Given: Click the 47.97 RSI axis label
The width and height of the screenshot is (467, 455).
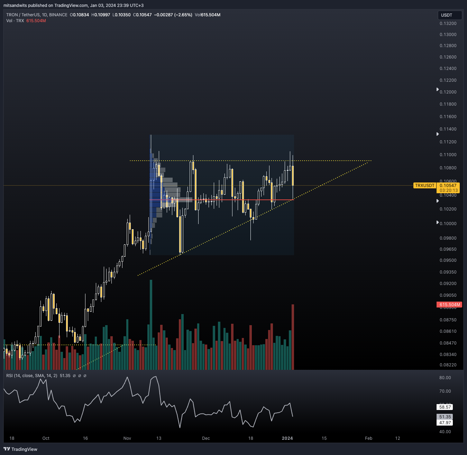Looking at the screenshot, I should pyautogui.click(x=445, y=423).
